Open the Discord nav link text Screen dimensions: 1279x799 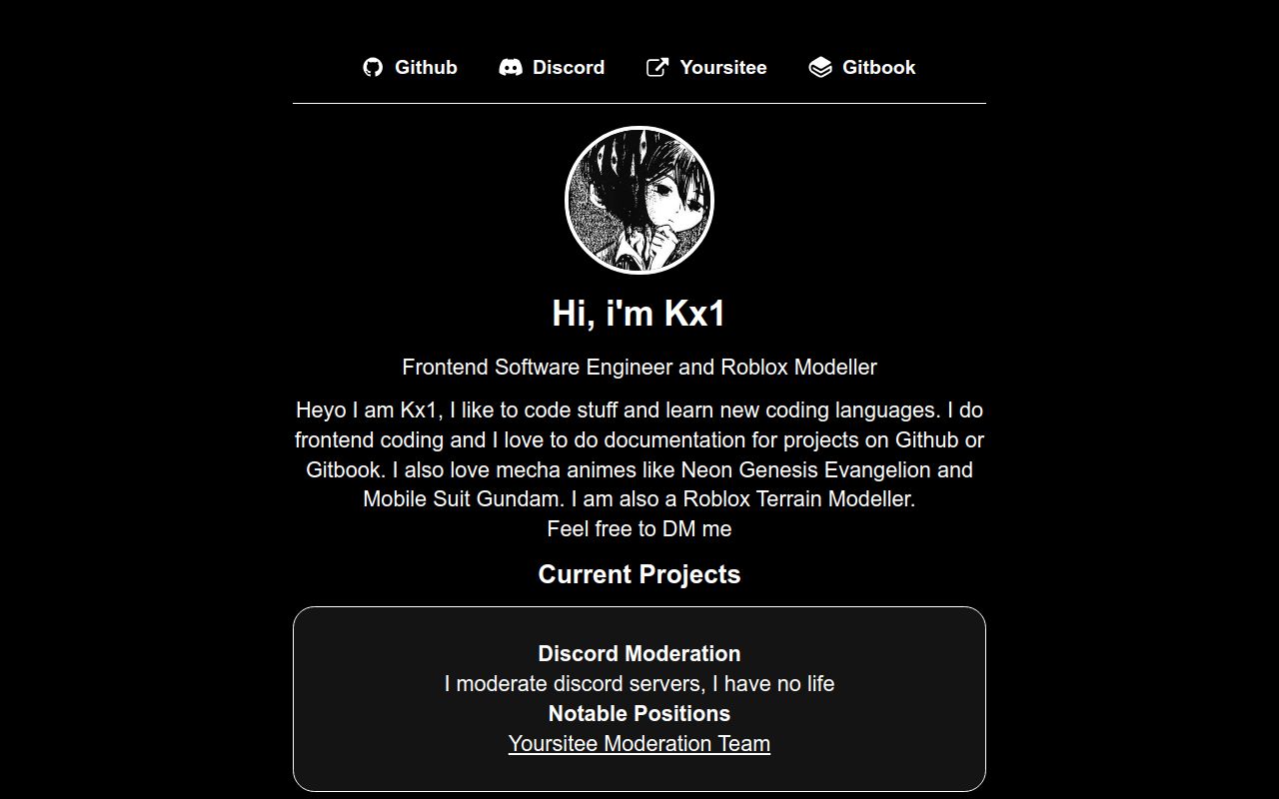point(569,67)
